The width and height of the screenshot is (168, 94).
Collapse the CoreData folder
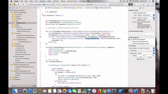coord(12,33)
